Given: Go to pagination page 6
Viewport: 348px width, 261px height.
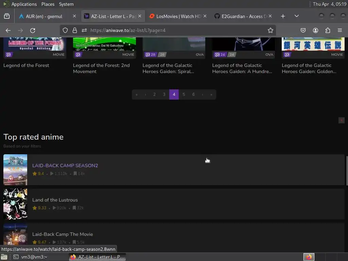Looking at the screenshot, I should tap(193, 94).
